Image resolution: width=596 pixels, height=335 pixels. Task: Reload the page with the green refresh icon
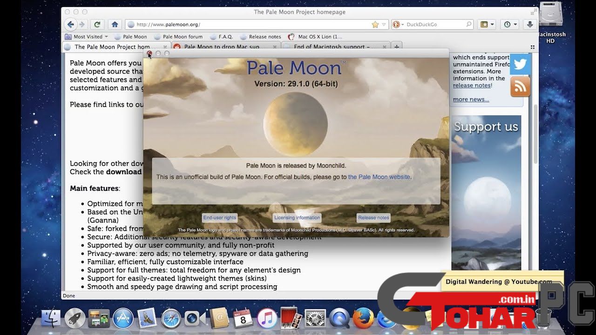tap(97, 24)
